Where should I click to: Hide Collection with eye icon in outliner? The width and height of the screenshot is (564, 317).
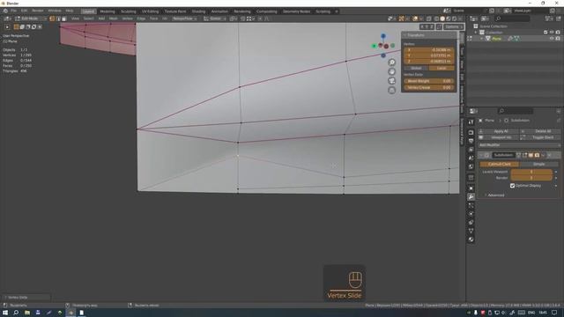(x=552, y=33)
